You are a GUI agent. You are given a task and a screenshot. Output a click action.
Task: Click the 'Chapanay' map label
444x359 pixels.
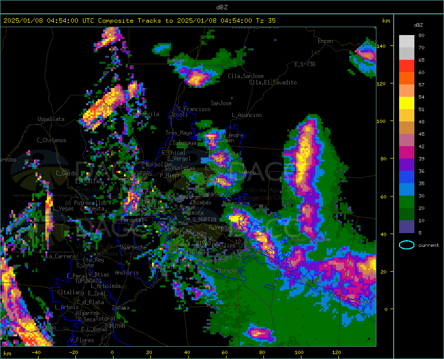pos(210,194)
